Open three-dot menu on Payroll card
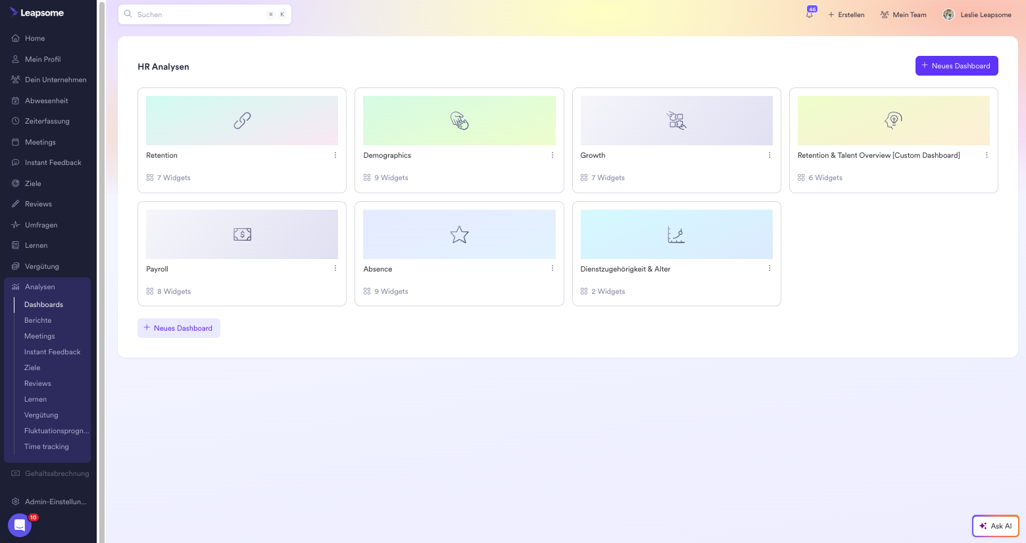 tap(335, 268)
